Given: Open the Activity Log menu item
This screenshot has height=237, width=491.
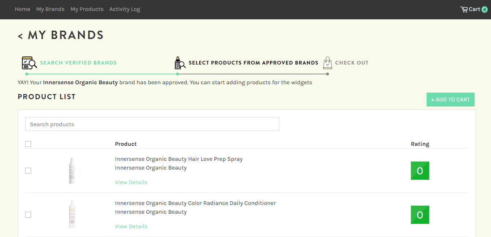Looking at the screenshot, I should [x=125, y=9].
